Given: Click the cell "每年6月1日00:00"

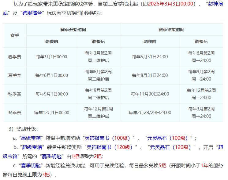Looking at the screenshot, I should pyautogui.click(x=52, y=75).
